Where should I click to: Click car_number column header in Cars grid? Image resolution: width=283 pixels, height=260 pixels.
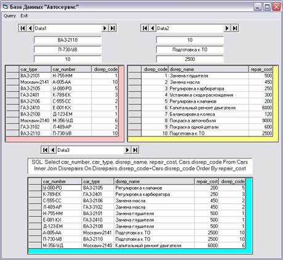pos(72,69)
